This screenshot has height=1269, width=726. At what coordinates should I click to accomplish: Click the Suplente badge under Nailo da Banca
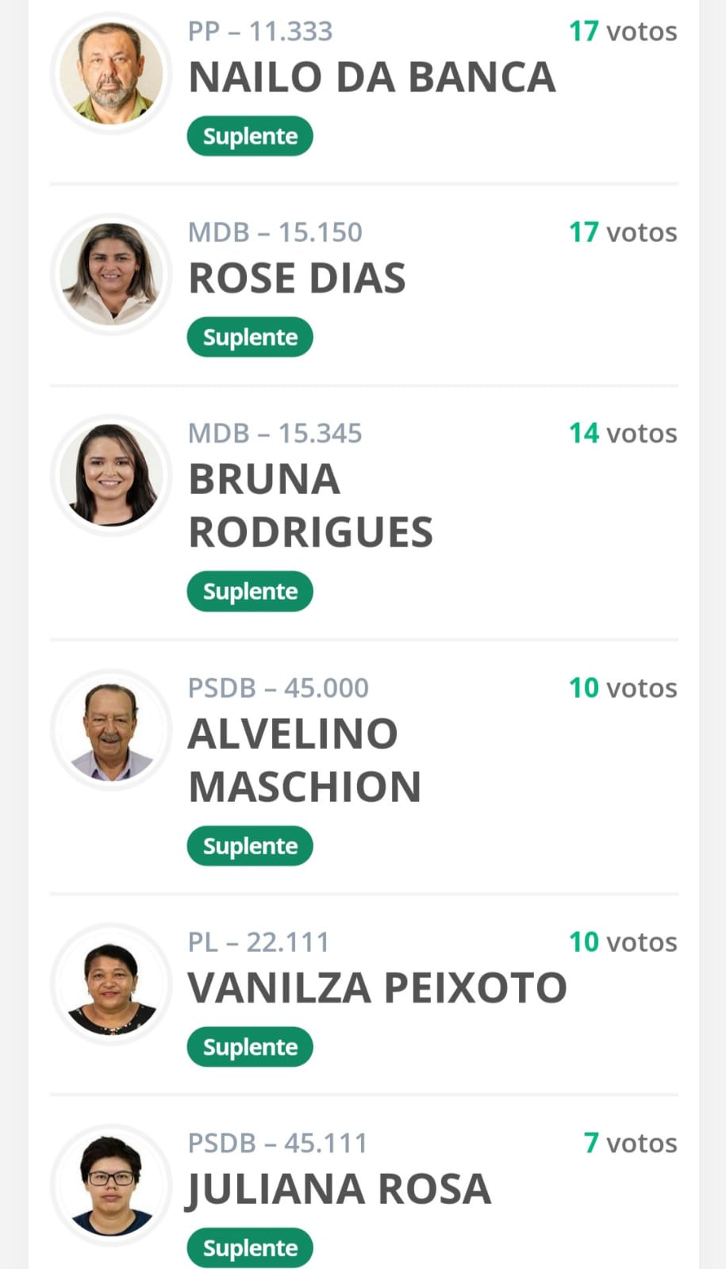[x=250, y=136]
